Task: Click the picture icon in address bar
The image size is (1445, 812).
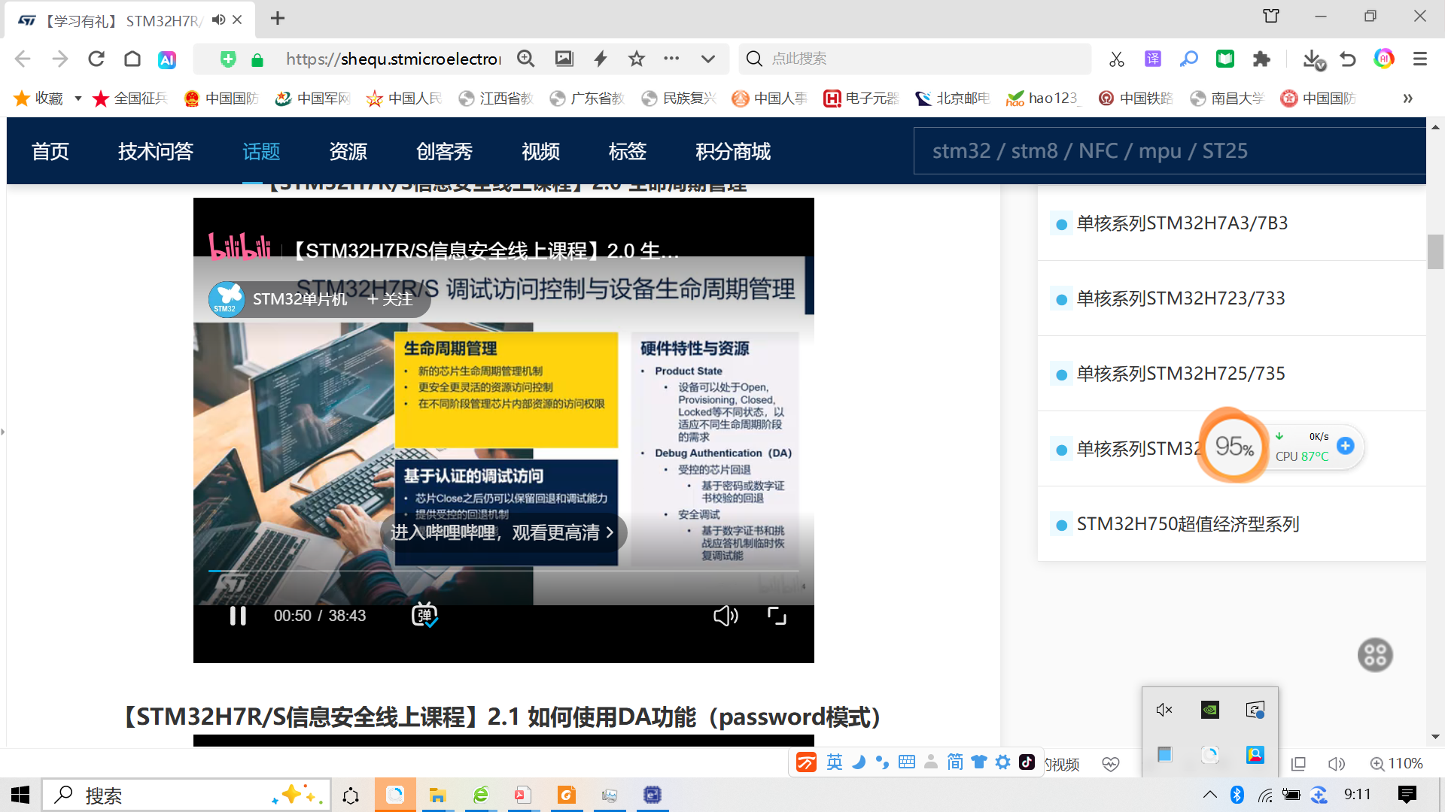Action: (564, 59)
